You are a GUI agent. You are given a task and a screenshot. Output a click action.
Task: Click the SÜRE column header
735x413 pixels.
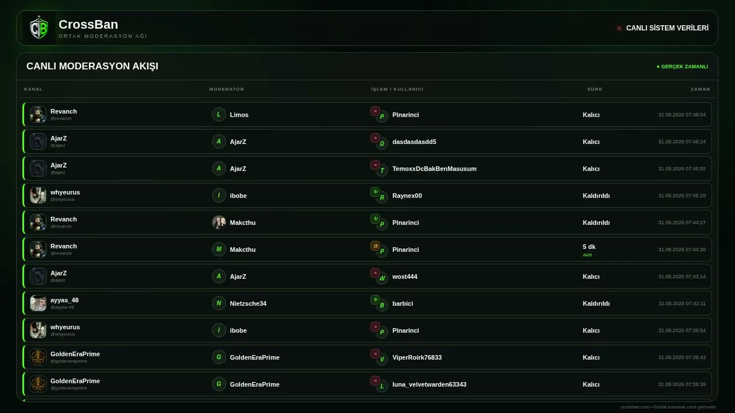coord(595,89)
